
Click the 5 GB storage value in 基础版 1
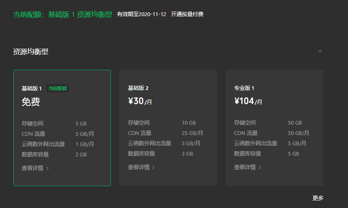click(x=81, y=124)
